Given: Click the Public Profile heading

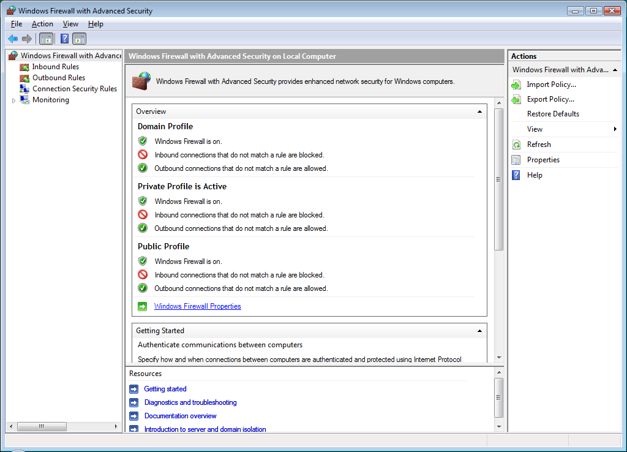Looking at the screenshot, I should (x=163, y=246).
